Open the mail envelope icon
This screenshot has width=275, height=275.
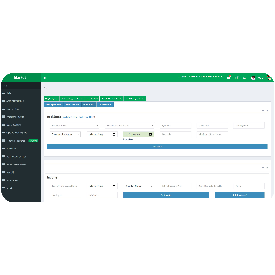click(x=236, y=77)
